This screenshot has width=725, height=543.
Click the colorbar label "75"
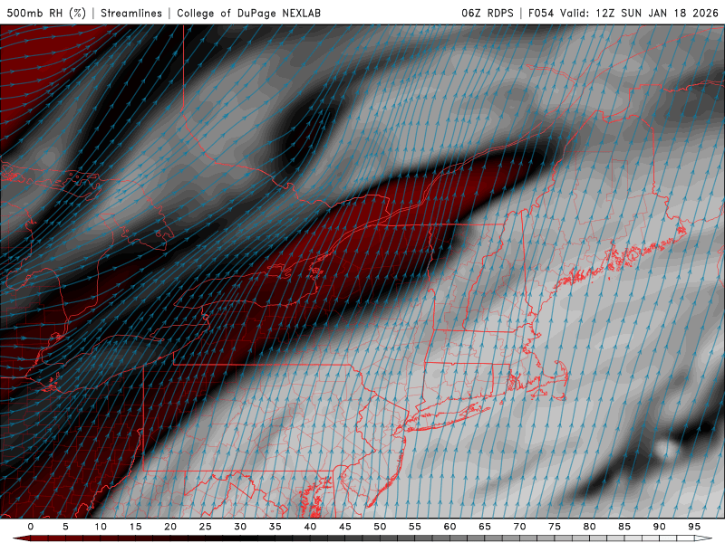point(555,527)
